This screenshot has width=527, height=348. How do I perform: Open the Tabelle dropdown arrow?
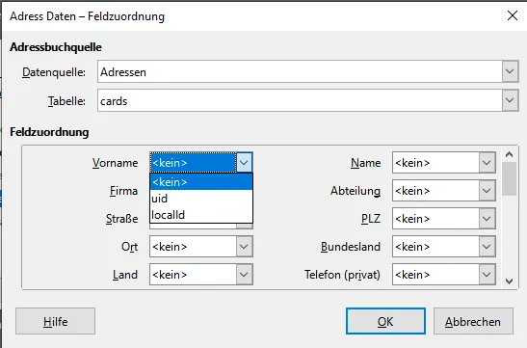[510, 100]
